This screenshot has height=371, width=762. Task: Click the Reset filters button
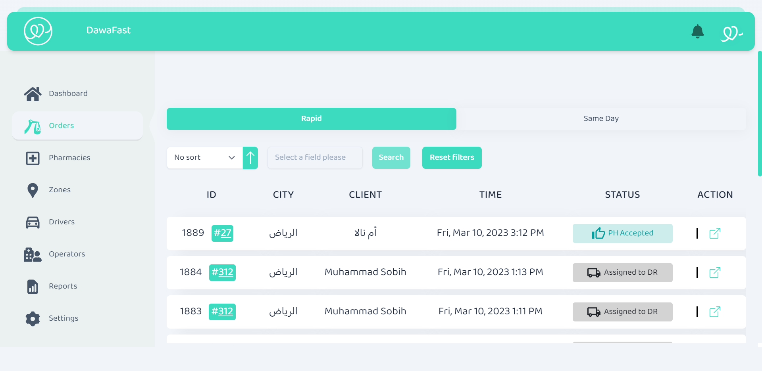[452, 158]
